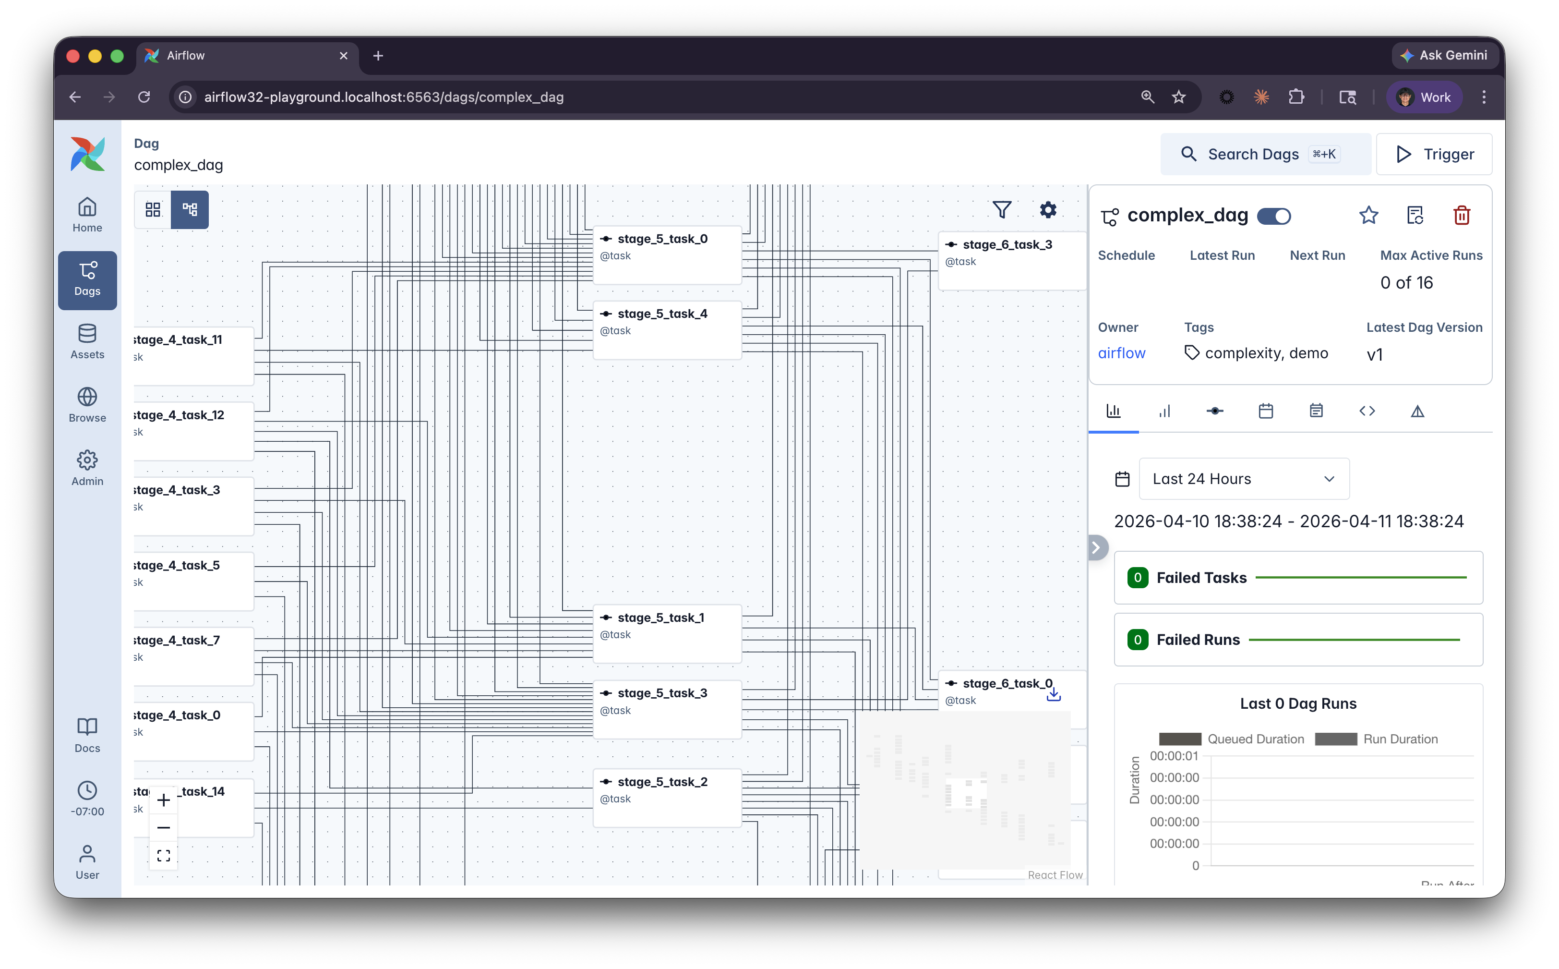Download graph image near stage_6_task_0
1559x969 pixels.
tap(1054, 694)
